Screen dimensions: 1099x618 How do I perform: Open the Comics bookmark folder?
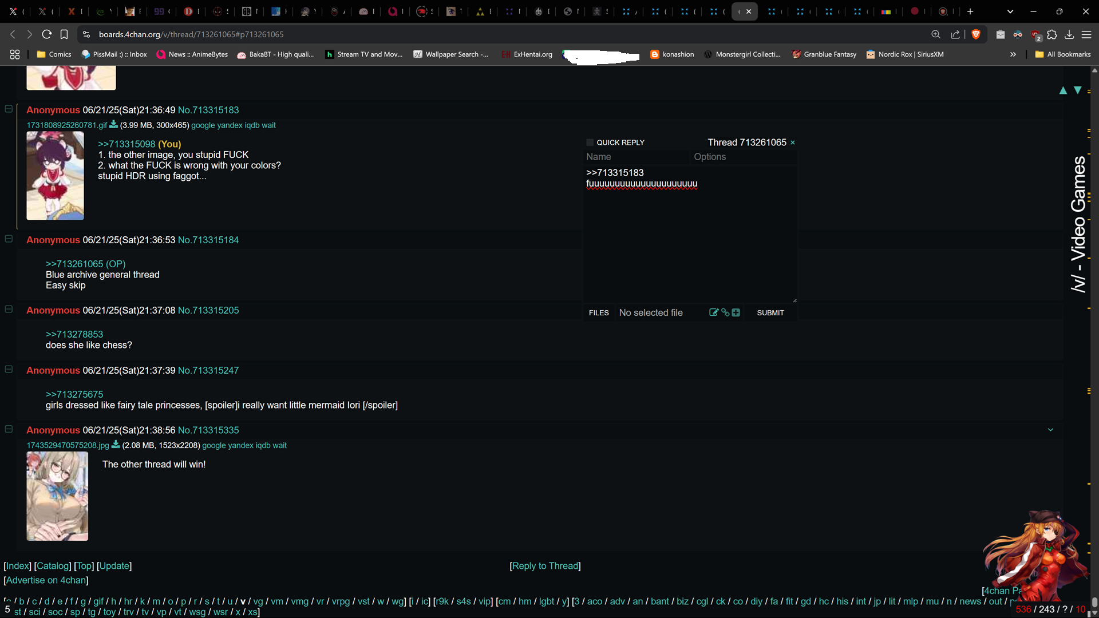[x=54, y=54]
